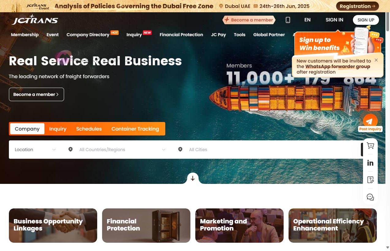Screen dimensions: 390x251
Task: Close the WhatsApp forwarder group popup
Action: [376, 60]
